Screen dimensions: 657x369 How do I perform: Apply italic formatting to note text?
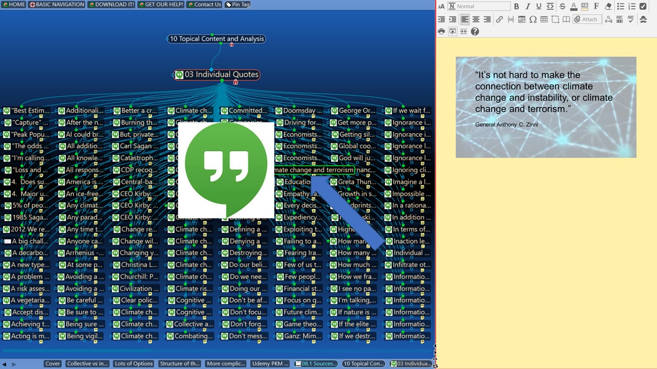point(528,6)
